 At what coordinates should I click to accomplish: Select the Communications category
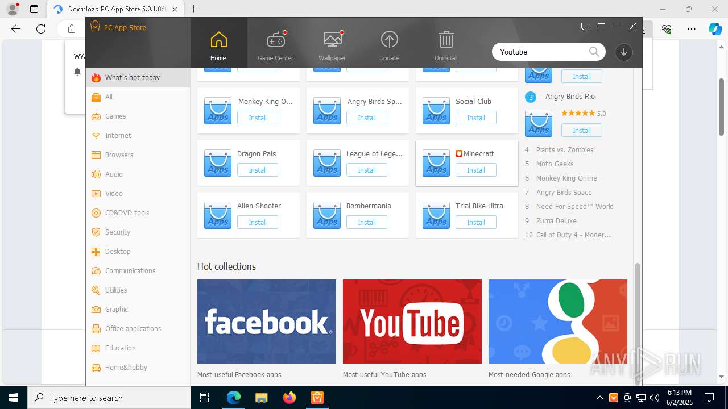click(138, 271)
